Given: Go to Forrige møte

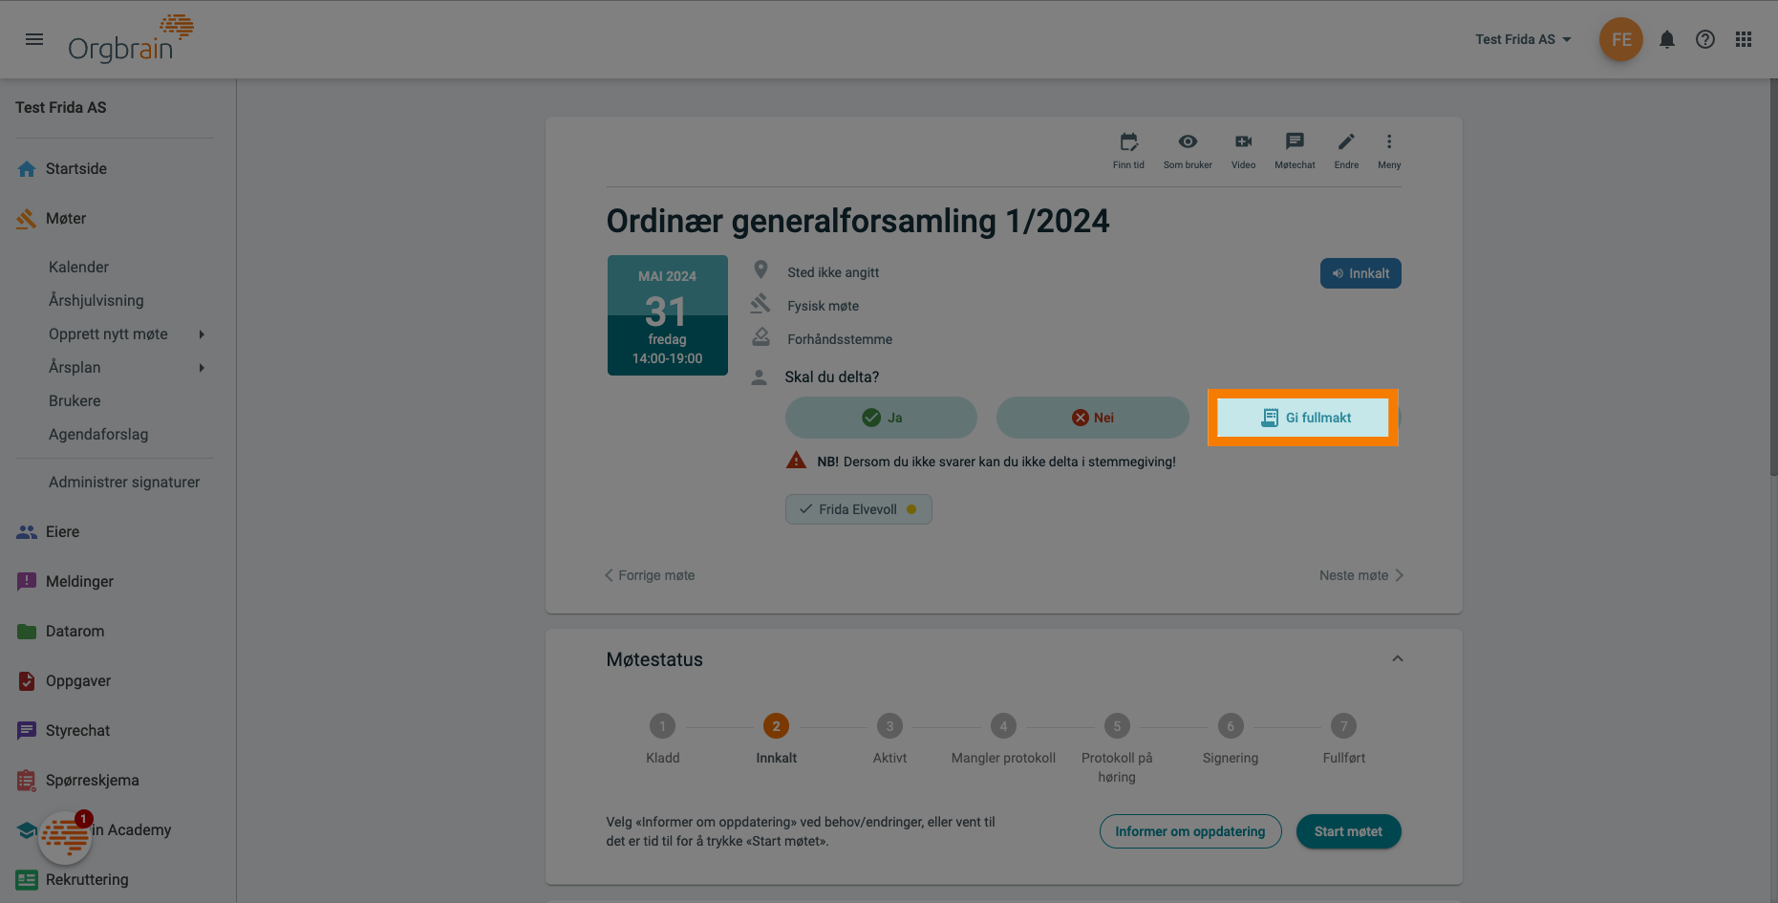Looking at the screenshot, I should pyautogui.click(x=650, y=575).
